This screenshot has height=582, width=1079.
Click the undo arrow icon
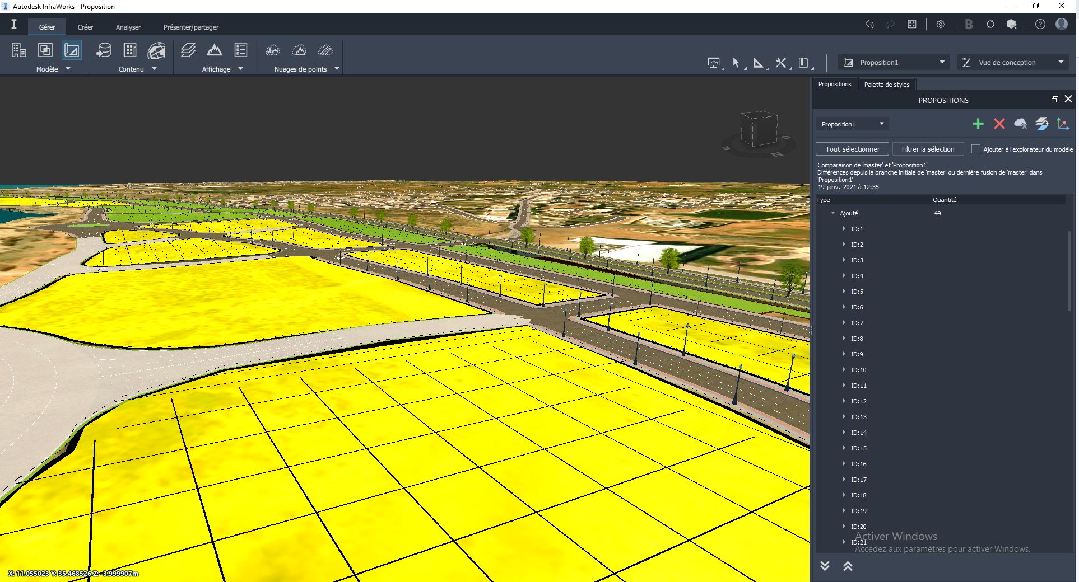[869, 24]
